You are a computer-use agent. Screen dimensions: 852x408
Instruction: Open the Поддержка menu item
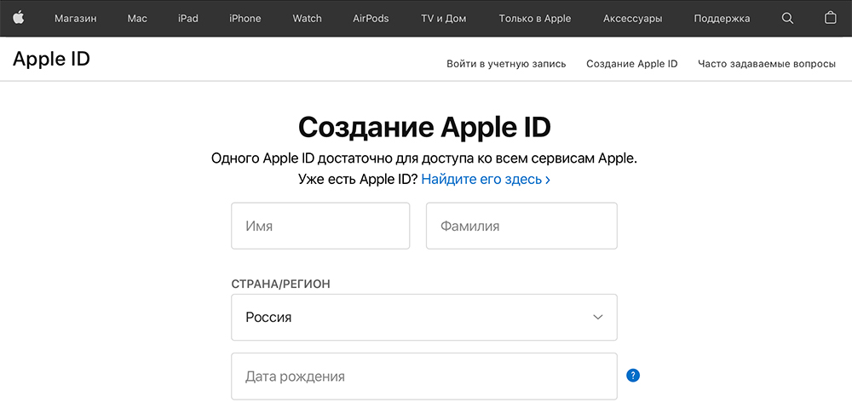tap(722, 19)
